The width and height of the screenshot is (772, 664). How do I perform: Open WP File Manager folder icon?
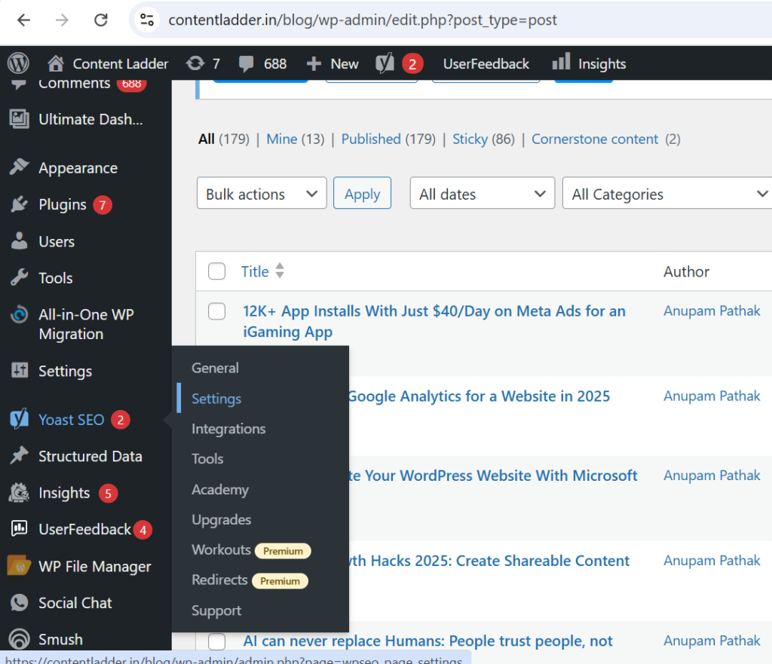click(x=19, y=566)
